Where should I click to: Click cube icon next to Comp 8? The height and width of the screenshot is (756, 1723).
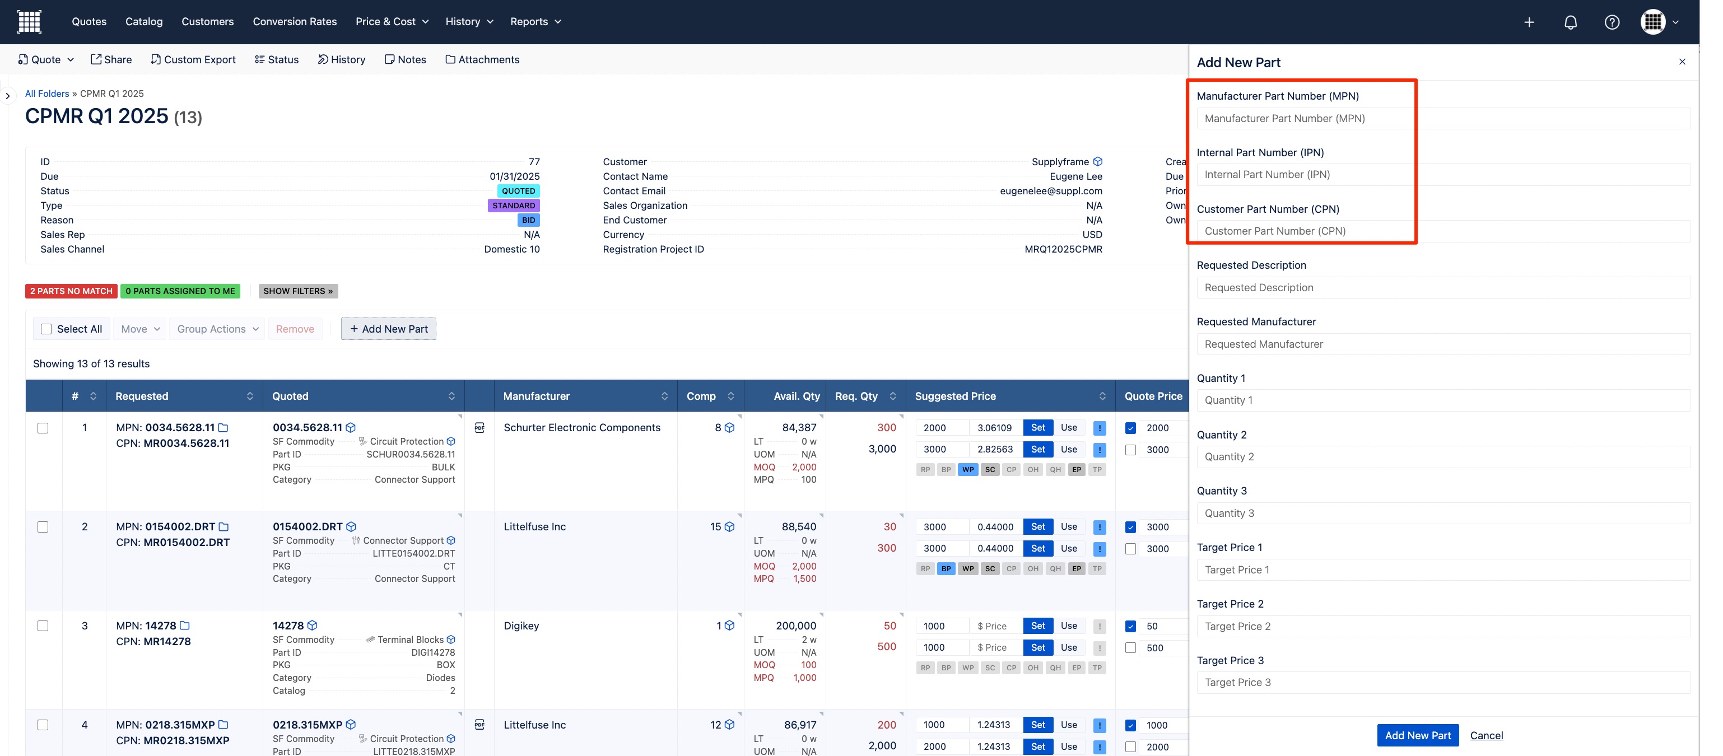pos(730,428)
